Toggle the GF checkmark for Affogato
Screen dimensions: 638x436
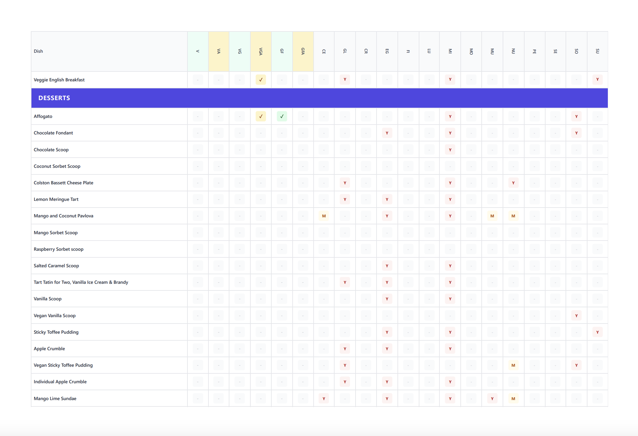282,116
